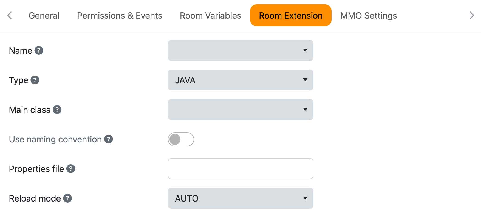Click the dropdown caret on the Type selector
The width and height of the screenshot is (481, 213).
pos(305,80)
